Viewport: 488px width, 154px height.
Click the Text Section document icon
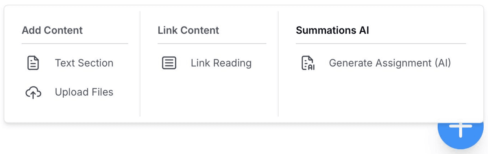pos(33,63)
